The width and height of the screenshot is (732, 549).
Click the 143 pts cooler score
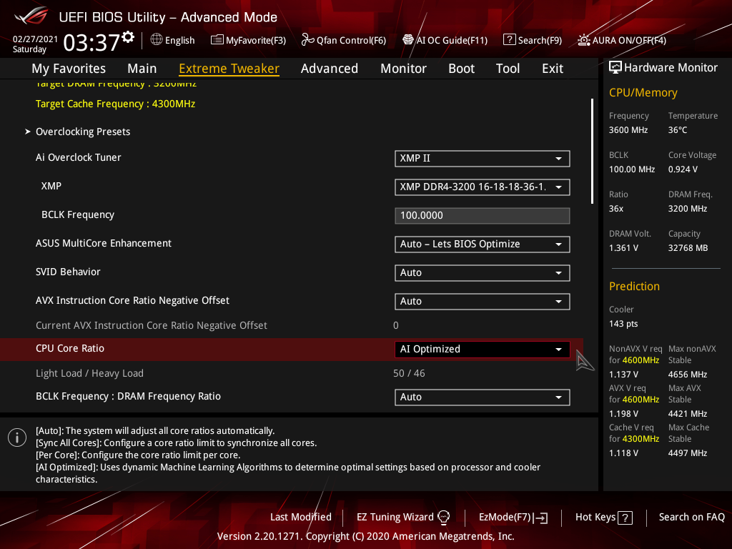(623, 324)
